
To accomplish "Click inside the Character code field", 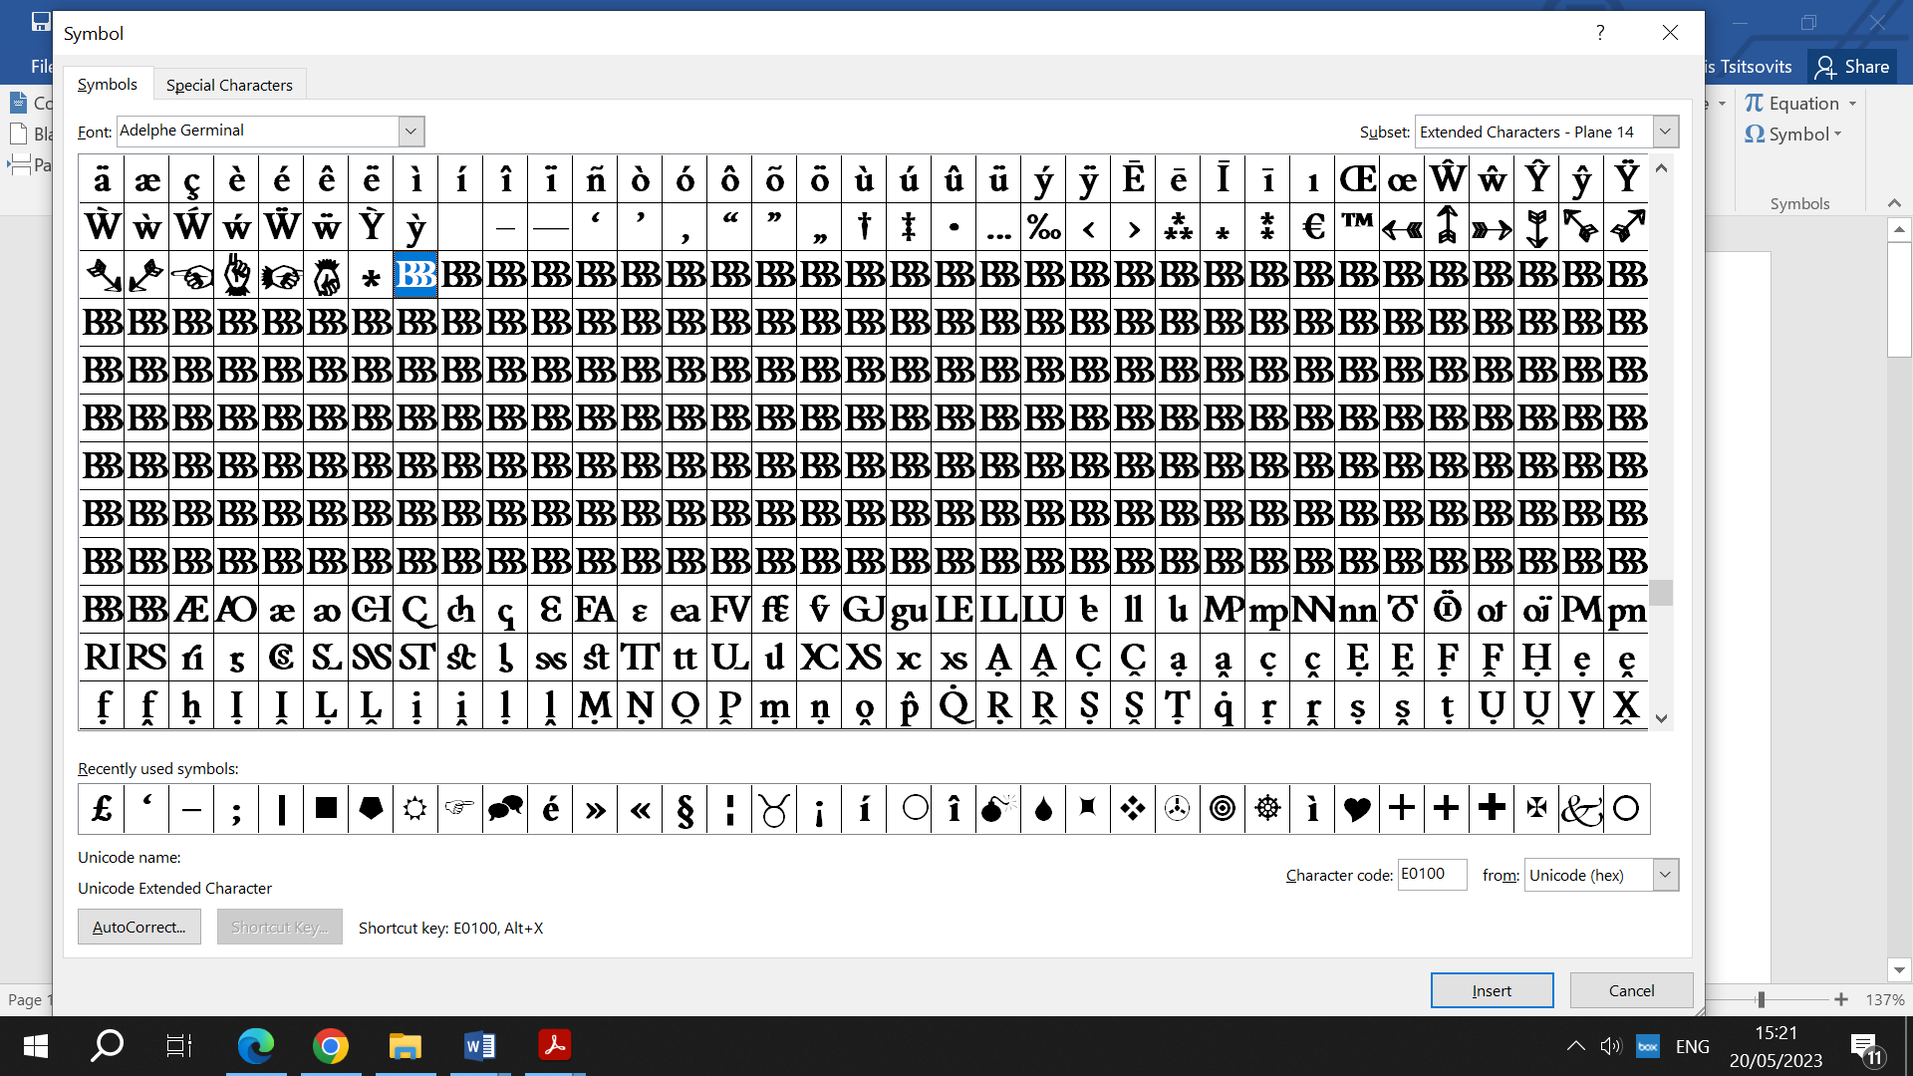I will pos(1432,875).
